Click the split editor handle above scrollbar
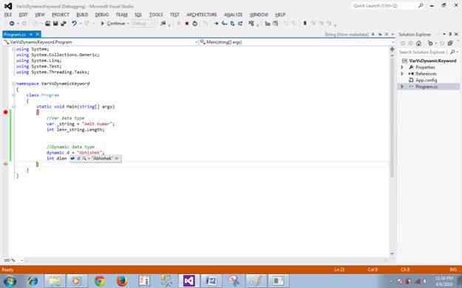This screenshot has width=462, height=288. 393,49
